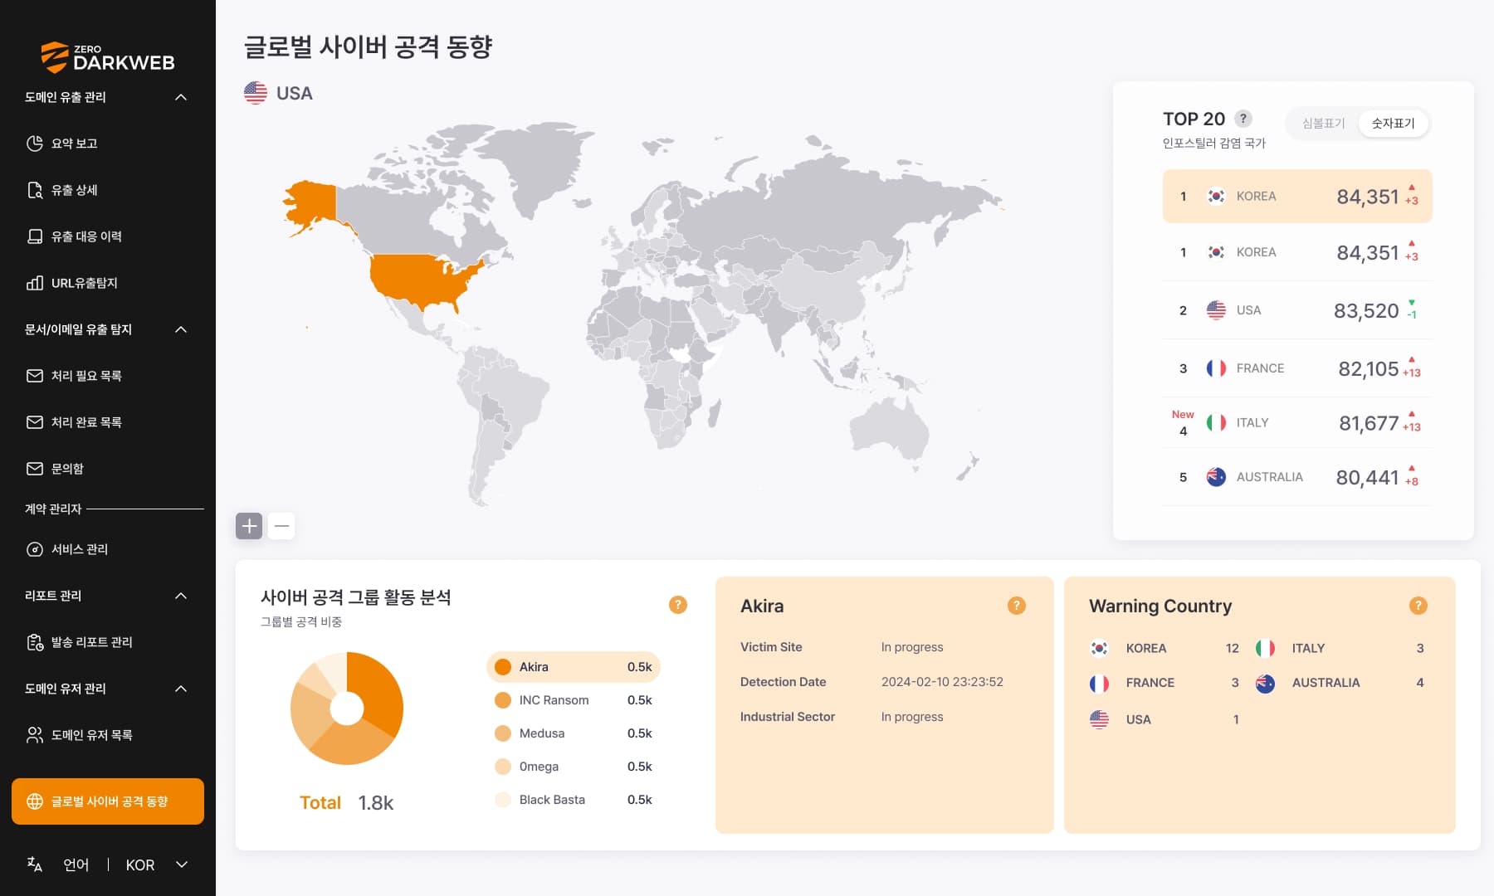This screenshot has width=1494, height=896.
Task: Click the INC Ransom orange color swatch
Action: coord(503,700)
